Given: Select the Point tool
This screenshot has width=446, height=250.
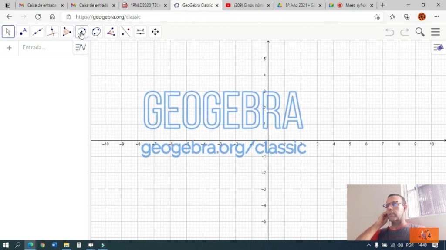Looking at the screenshot, I should pos(23,32).
